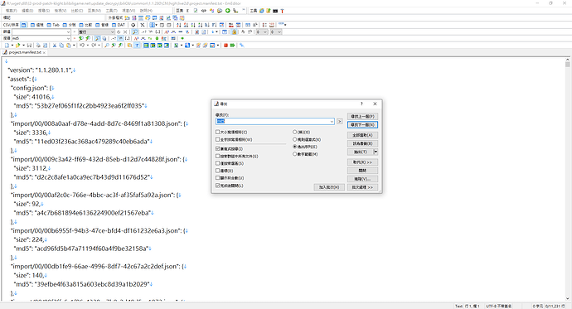Open the 檔案(F) menu
The image size is (572, 309).
click(x=12, y=11)
